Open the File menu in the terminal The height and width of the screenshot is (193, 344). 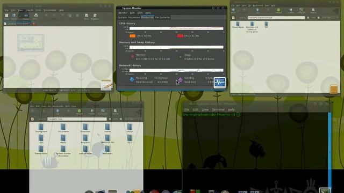point(187,109)
